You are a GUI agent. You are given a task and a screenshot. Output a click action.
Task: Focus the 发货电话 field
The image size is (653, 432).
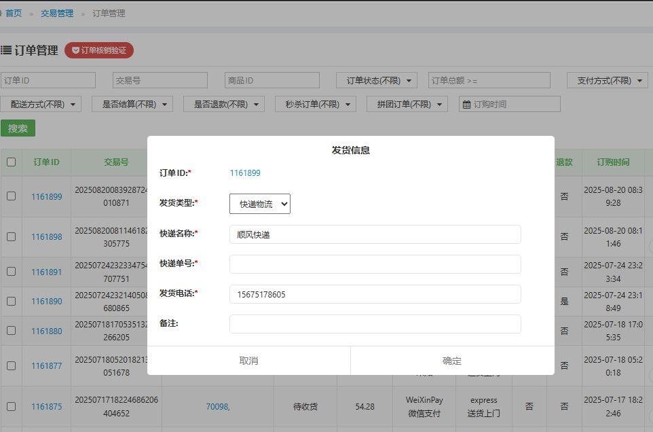(375, 295)
